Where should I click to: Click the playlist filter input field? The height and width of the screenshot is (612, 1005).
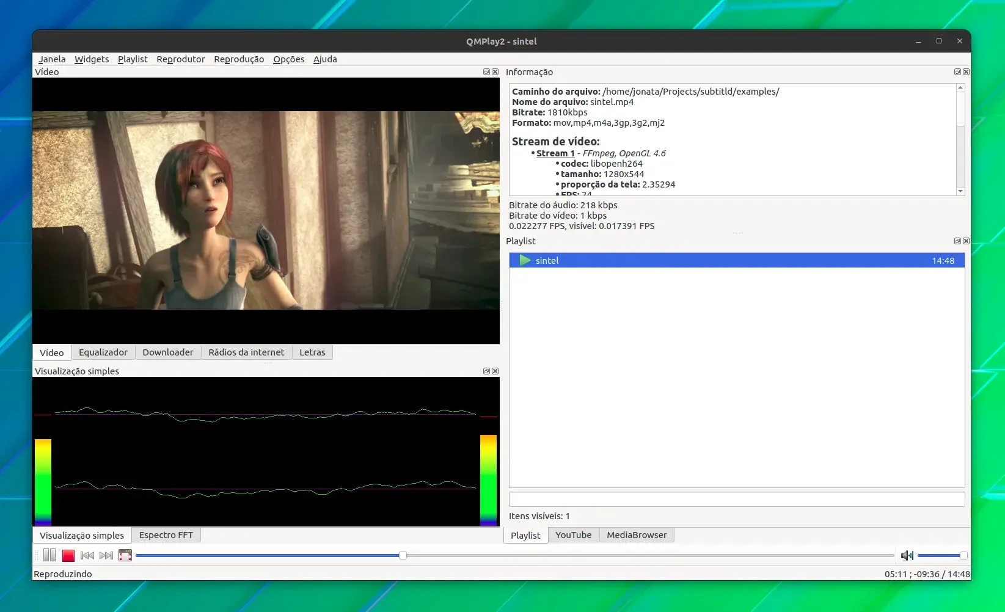coord(737,499)
